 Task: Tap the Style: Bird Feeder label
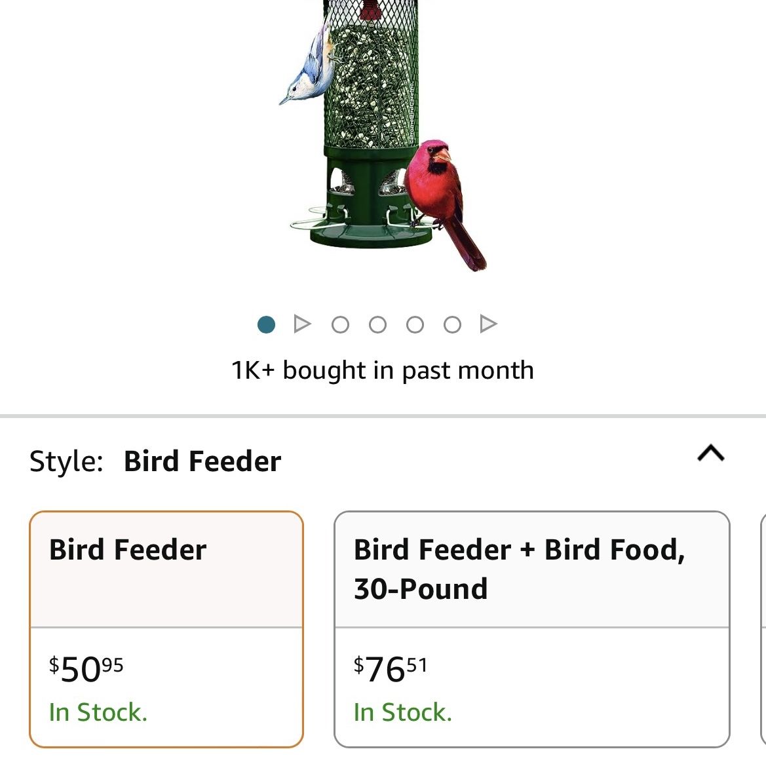point(155,461)
